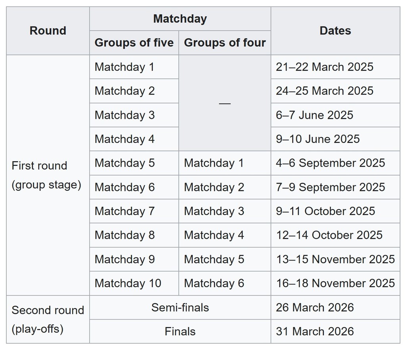Click the 6–7 June 2025 date
Viewport: 406px width, 350px height.
pyautogui.click(x=314, y=115)
